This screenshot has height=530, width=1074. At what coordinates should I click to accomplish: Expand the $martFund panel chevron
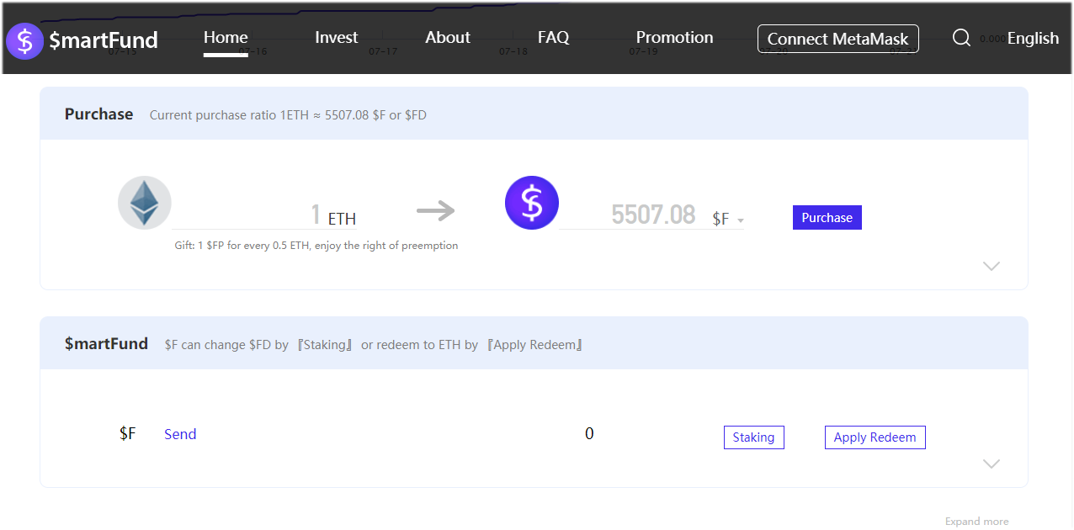(992, 464)
